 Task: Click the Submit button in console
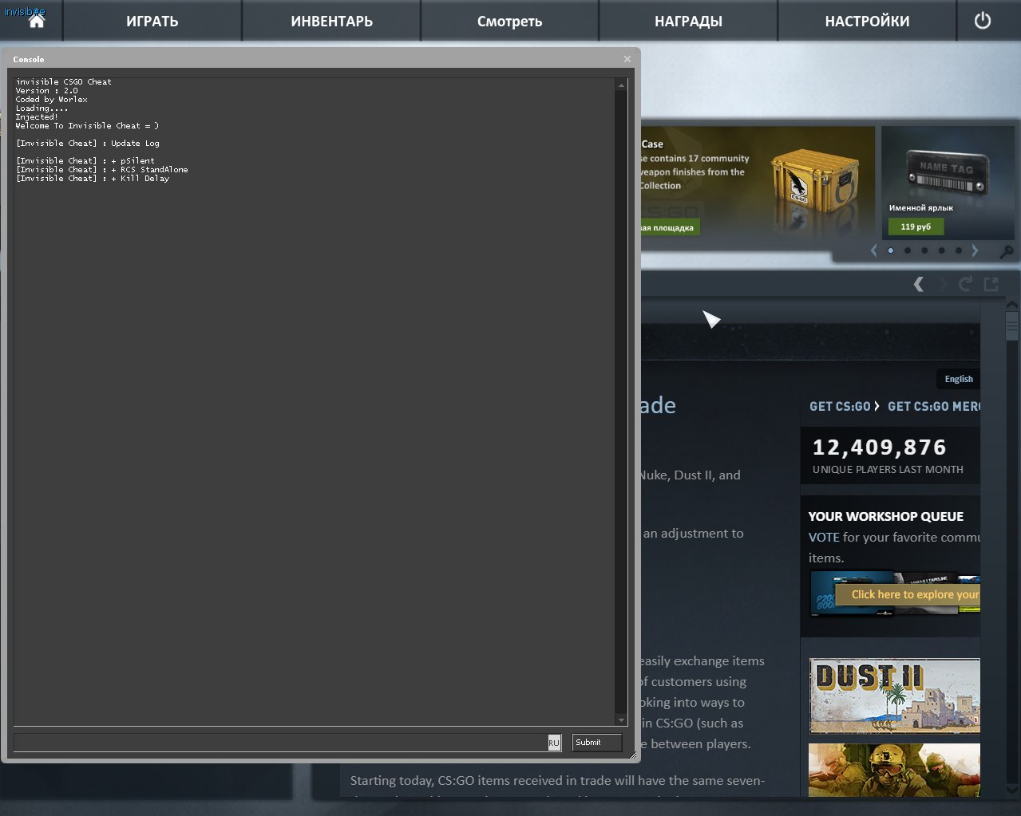click(596, 743)
